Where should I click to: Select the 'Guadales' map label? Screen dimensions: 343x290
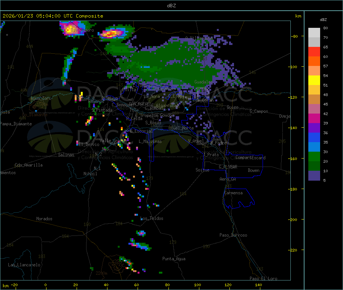pos(204,82)
